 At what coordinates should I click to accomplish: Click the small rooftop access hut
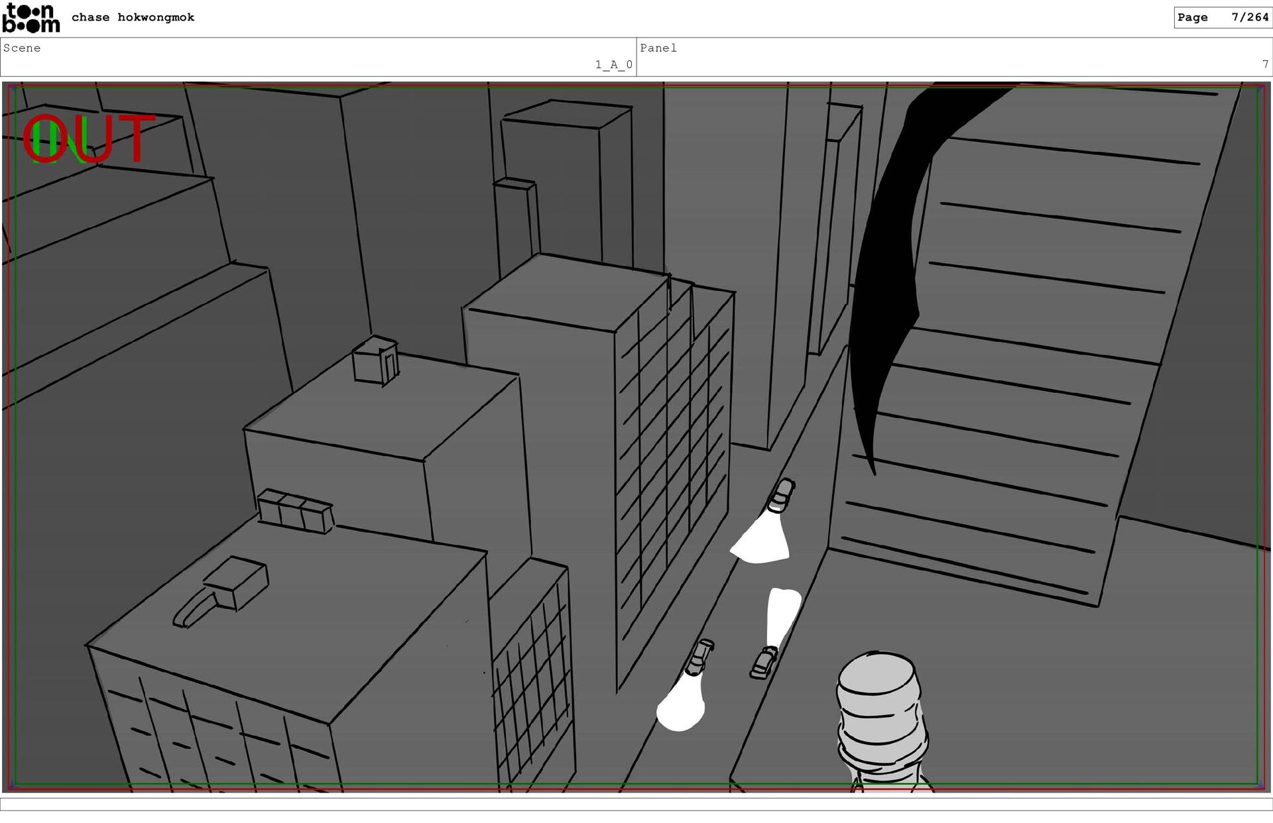pyautogui.click(x=375, y=360)
